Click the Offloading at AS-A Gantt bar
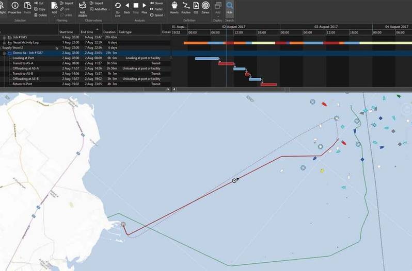Screen dimensions: 412x271 coord(240,69)
